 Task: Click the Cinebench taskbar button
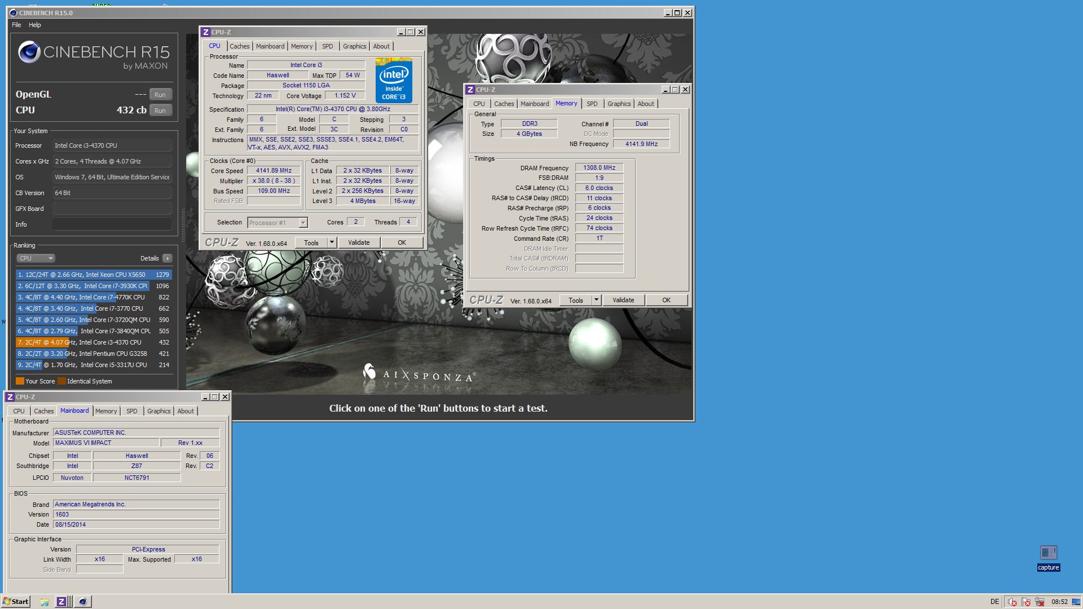click(x=83, y=602)
